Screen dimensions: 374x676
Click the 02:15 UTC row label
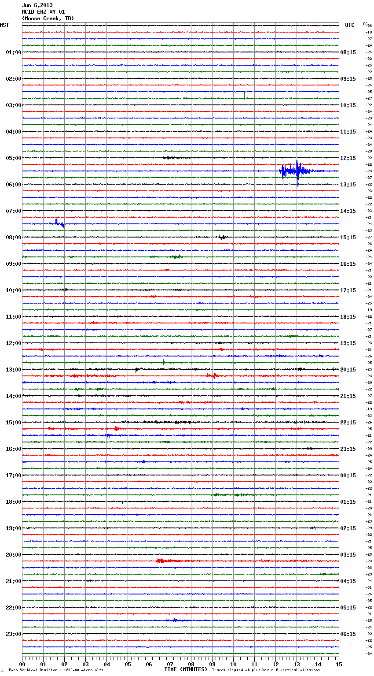[348, 528]
